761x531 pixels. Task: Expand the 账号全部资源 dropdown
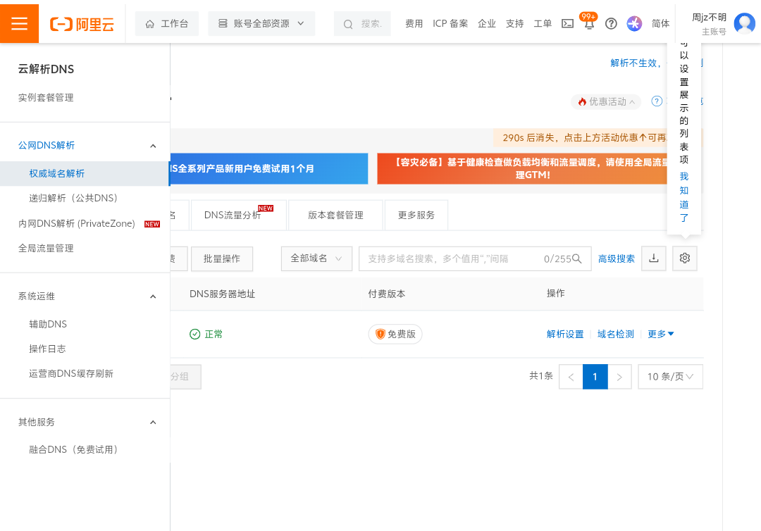coord(261,23)
